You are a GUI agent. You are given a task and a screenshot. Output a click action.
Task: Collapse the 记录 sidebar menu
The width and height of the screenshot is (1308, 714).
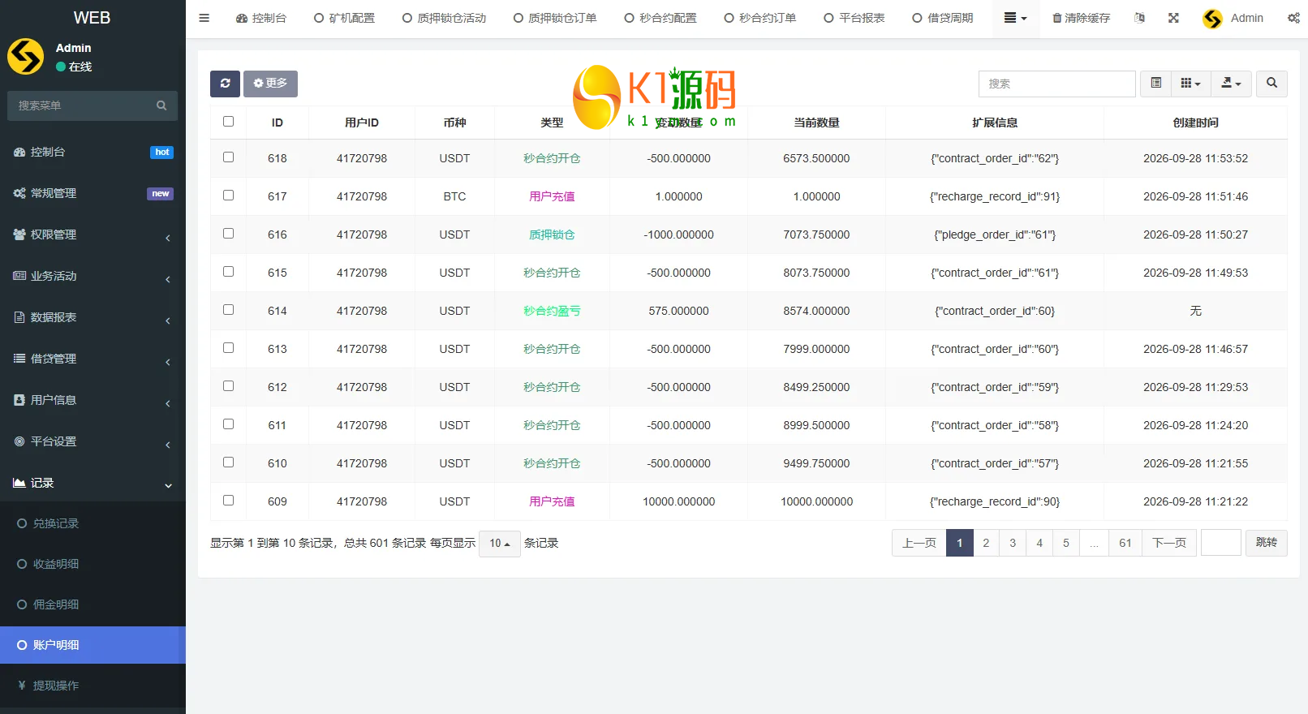(93, 483)
